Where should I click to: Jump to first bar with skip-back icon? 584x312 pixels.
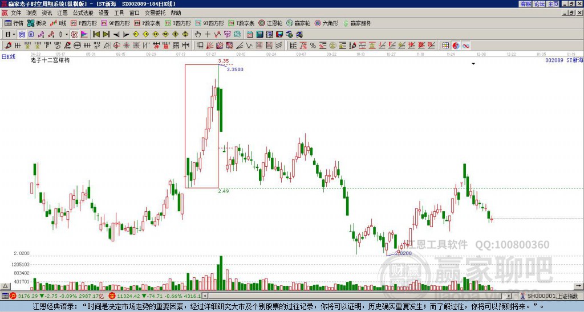coord(96,35)
